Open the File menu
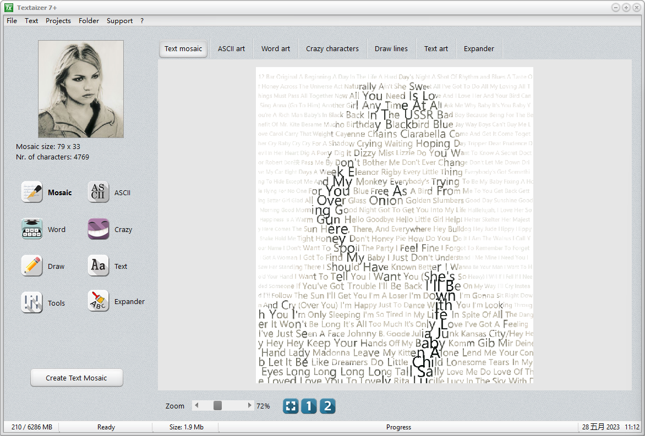Viewport: 645px width, 436px height. pyautogui.click(x=12, y=20)
